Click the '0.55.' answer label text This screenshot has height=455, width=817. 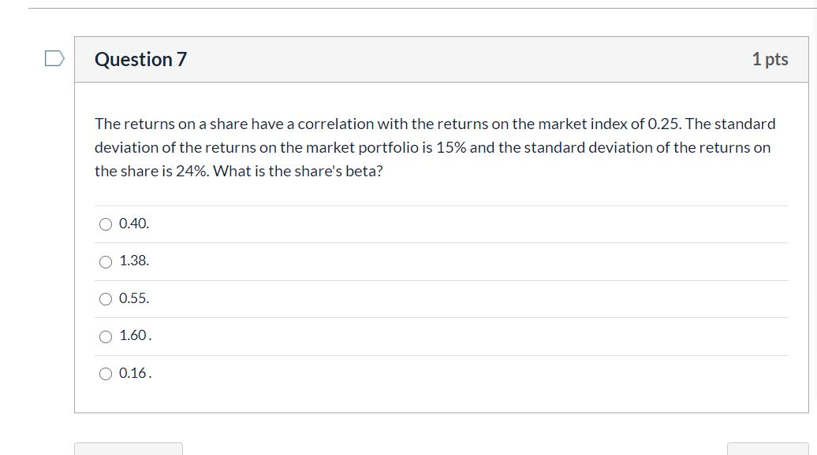134,298
